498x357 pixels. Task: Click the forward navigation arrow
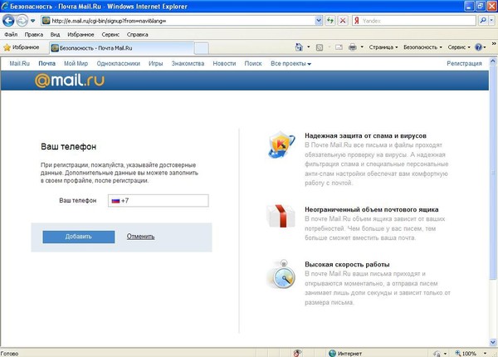[22, 21]
